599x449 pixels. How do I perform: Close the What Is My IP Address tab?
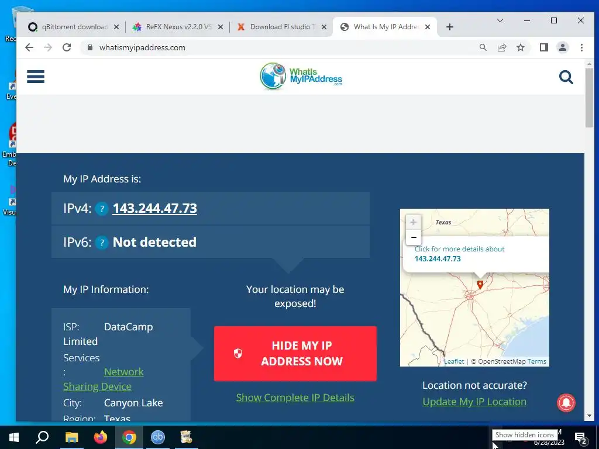click(x=428, y=27)
